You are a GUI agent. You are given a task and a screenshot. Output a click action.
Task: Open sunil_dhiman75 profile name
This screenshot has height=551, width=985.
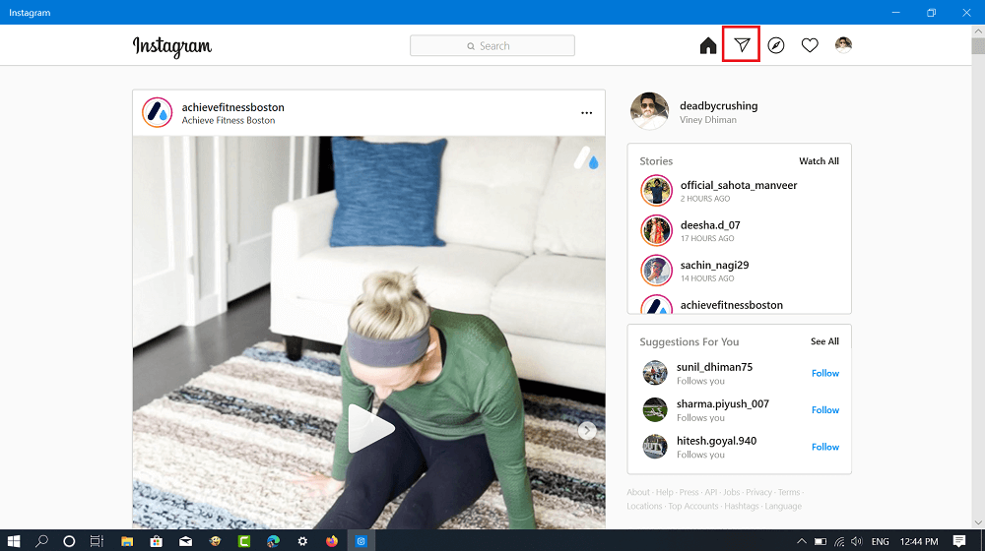point(714,367)
